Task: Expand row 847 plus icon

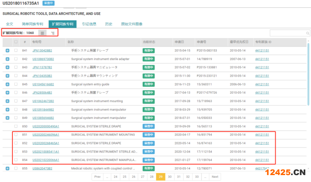Action: [7, 101]
